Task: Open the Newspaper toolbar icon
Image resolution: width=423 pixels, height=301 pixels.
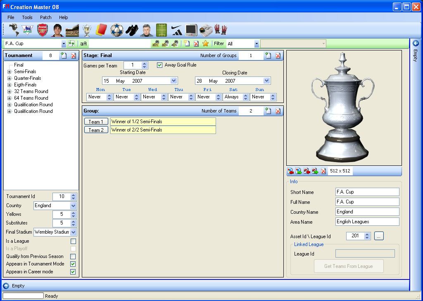Action: point(206,30)
